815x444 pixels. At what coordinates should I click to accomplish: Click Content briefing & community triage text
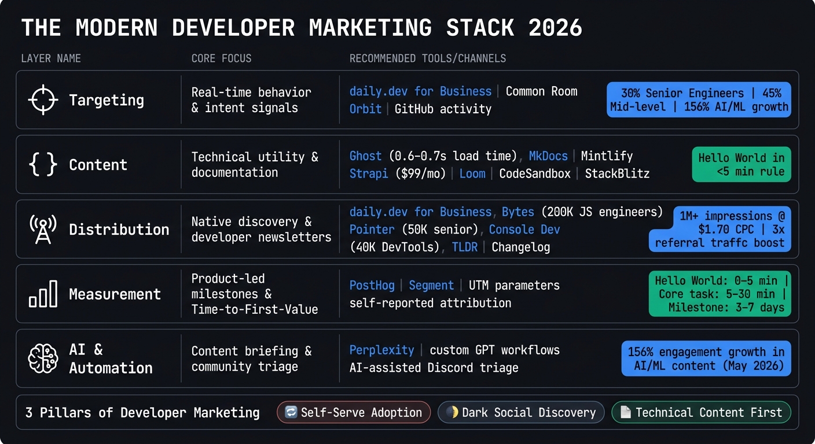click(x=251, y=359)
